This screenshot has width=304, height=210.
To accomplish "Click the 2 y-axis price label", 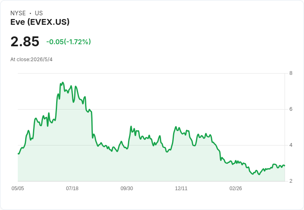I will tap(291, 181).
